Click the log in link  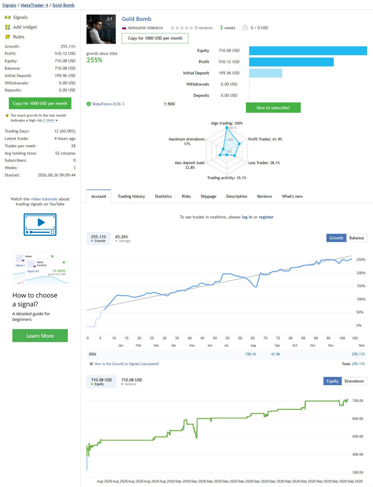tap(247, 217)
